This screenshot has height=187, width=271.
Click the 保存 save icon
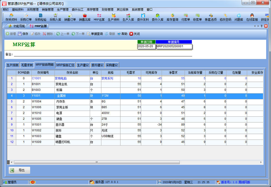coord(23,34)
